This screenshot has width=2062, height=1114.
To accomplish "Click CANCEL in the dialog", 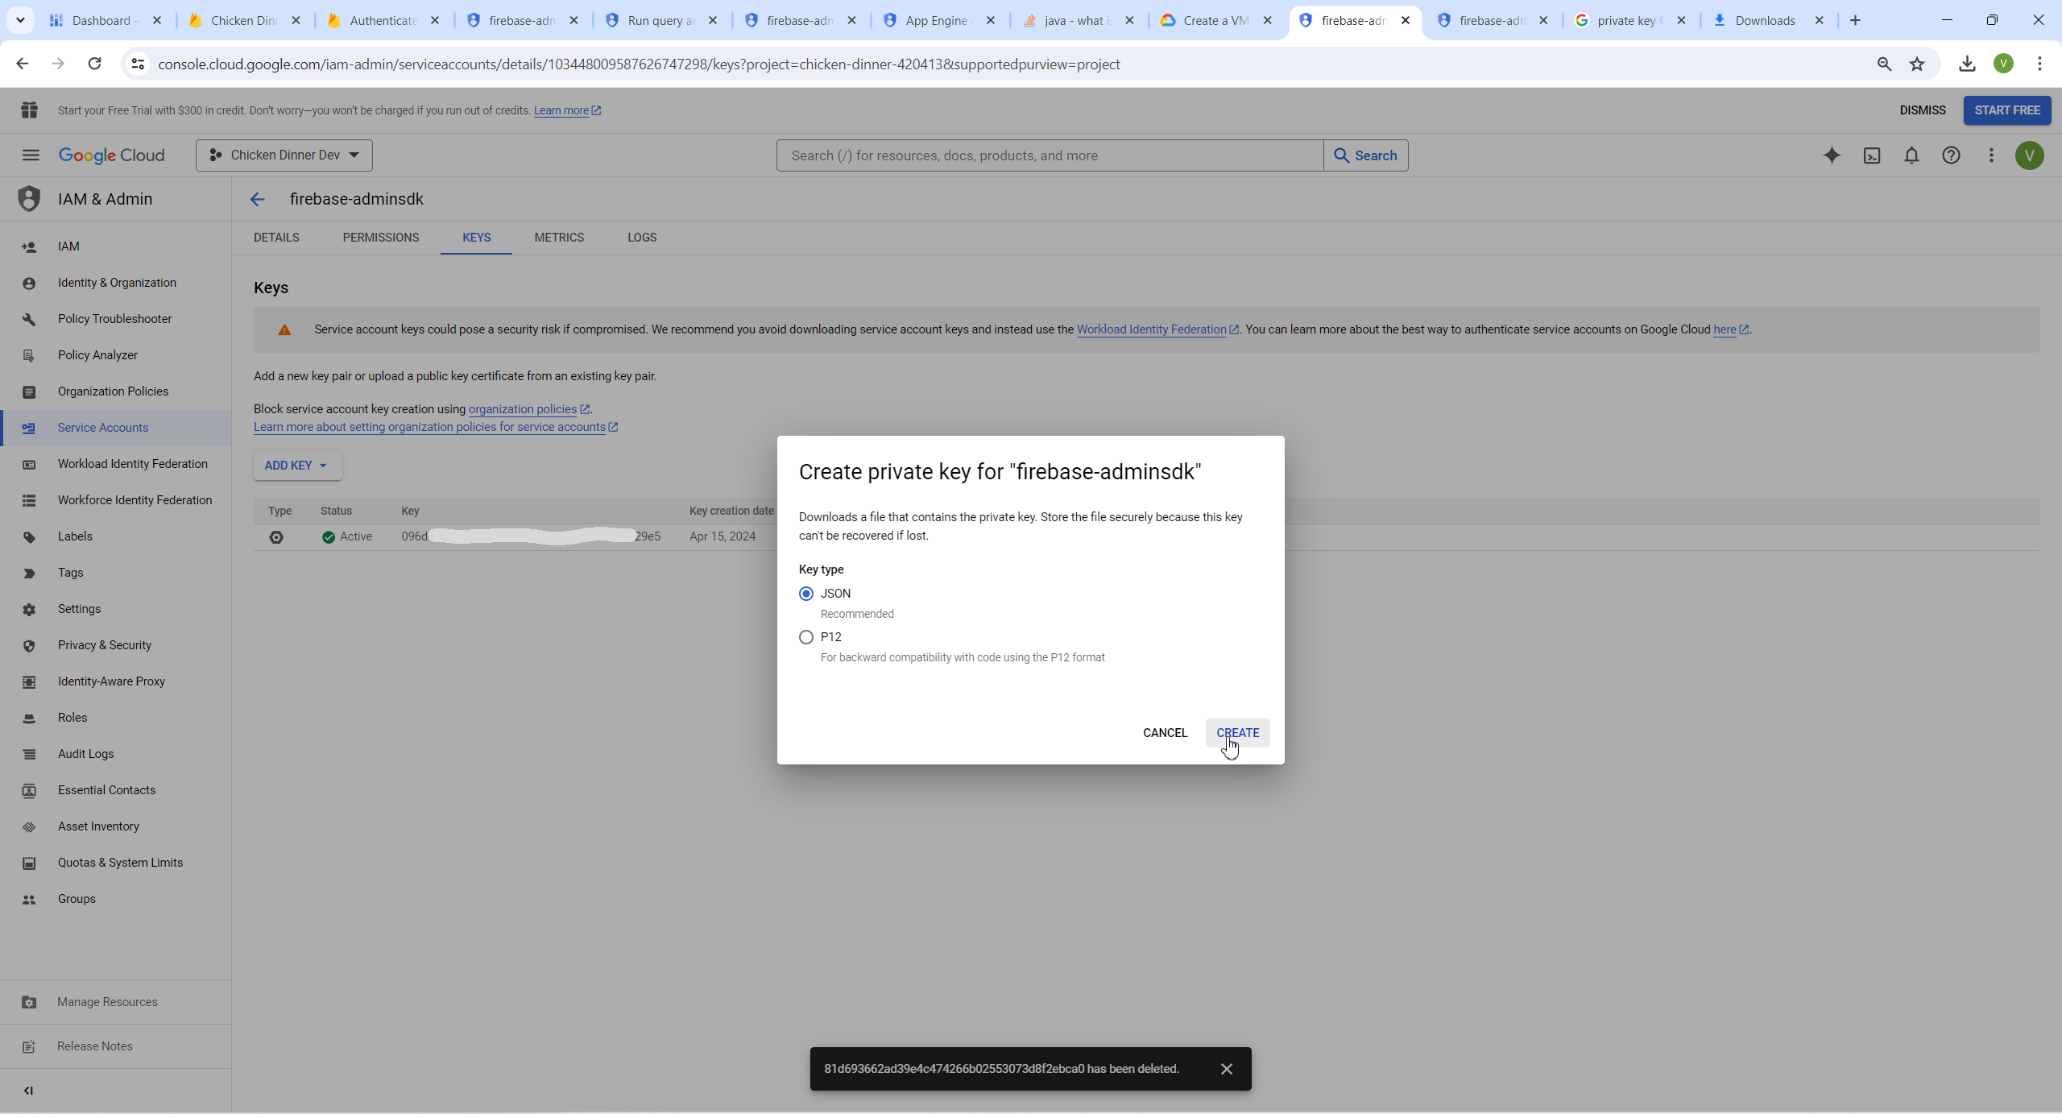I will click(1165, 733).
